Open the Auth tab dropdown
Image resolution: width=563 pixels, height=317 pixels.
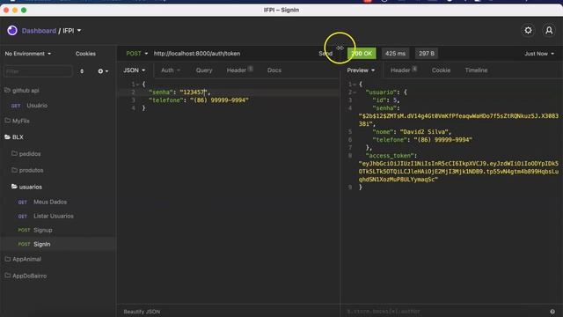tap(170, 70)
